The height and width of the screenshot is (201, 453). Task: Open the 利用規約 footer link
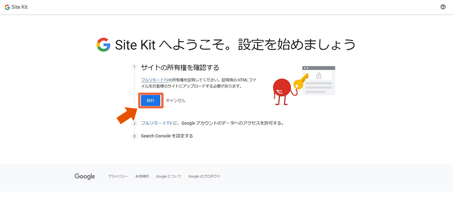pyautogui.click(x=142, y=176)
